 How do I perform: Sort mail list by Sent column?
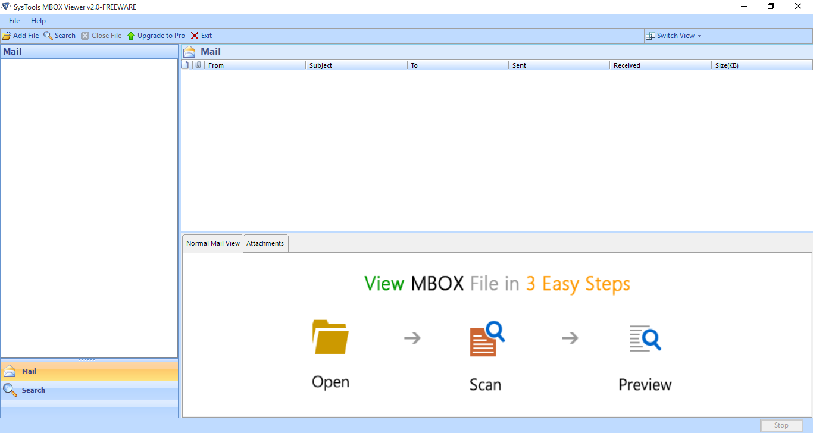click(x=559, y=65)
